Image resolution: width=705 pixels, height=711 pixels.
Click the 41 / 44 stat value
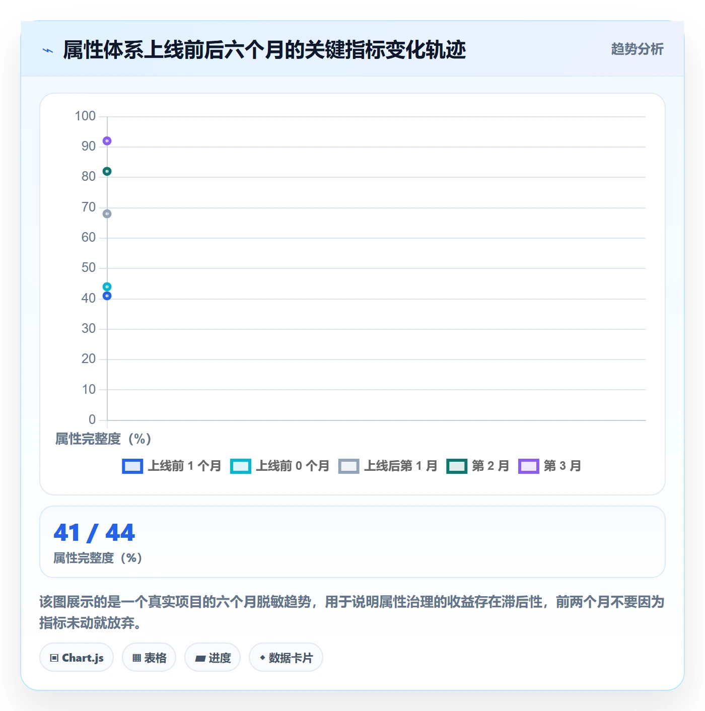point(94,533)
